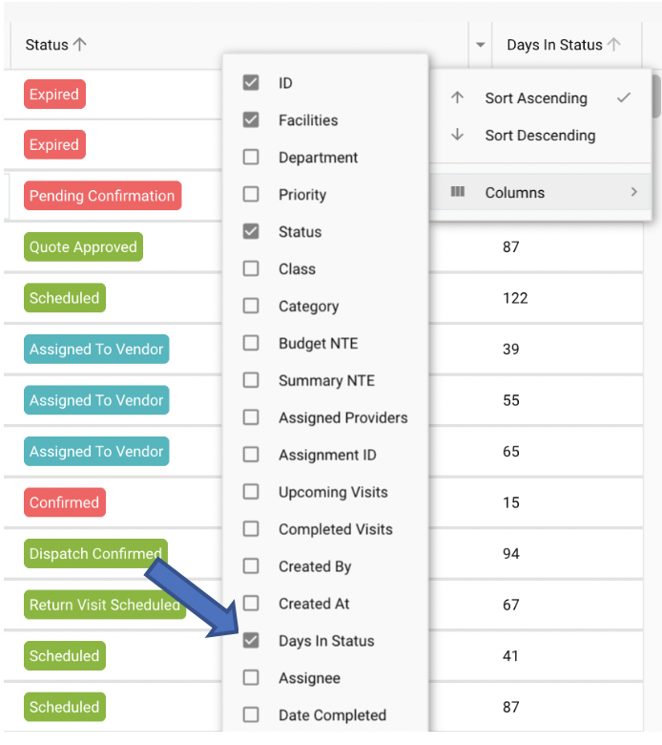Click the Columns bars icon

[x=458, y=192]
